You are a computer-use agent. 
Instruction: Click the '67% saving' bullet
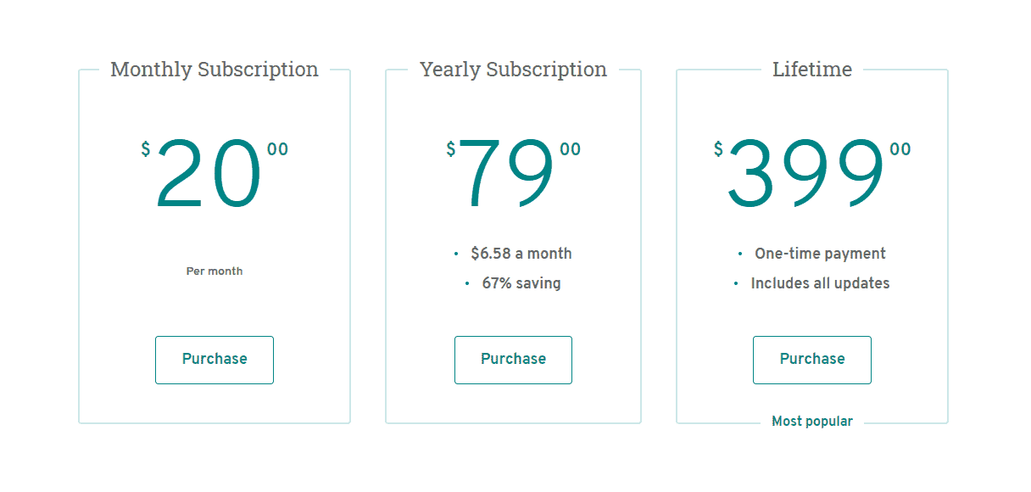[521, 283]
